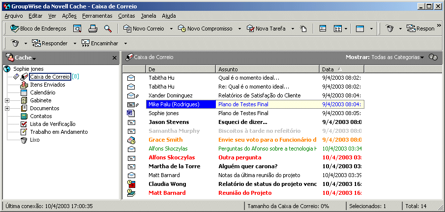Click the properties/preview icon next to Bloco de Endereços

(77, 29)
